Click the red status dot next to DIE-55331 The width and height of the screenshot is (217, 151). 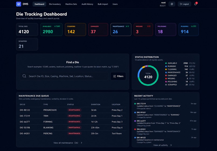[135, 129]
